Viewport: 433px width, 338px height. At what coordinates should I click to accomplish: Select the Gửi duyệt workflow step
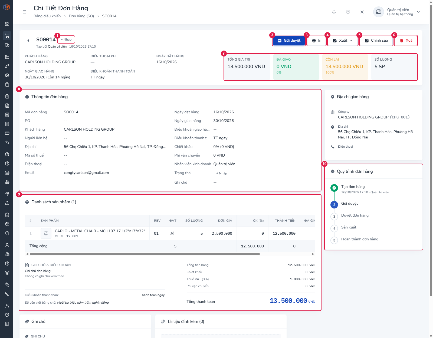(x=349, y=204)
